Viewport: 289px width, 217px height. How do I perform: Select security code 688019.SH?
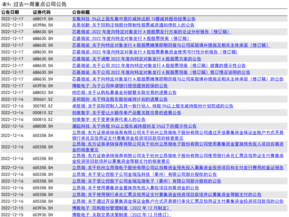click(43, 19)
